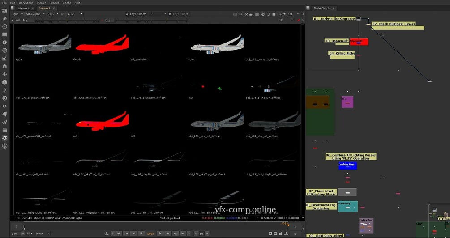The width and height of the screenshot is (450, 238).
Task: Click the gain slider track
Action: [68, 21]
